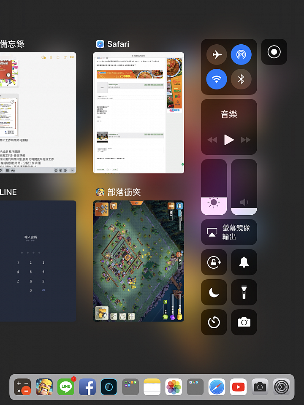The width and height of the screenshot is (304, 405).
Task: Open the 部落衝突 game card
Action: click(x=138, y=261)
